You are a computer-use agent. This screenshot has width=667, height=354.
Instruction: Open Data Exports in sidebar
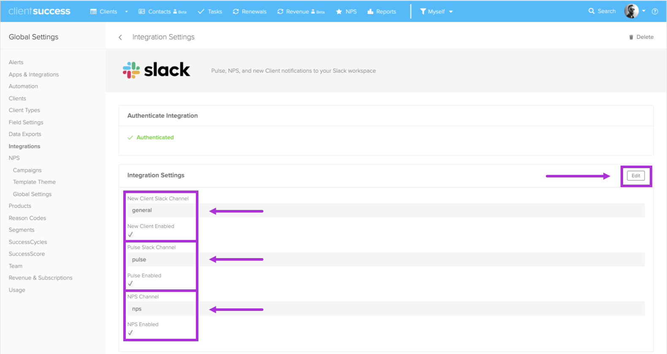(x=25, y=134)
